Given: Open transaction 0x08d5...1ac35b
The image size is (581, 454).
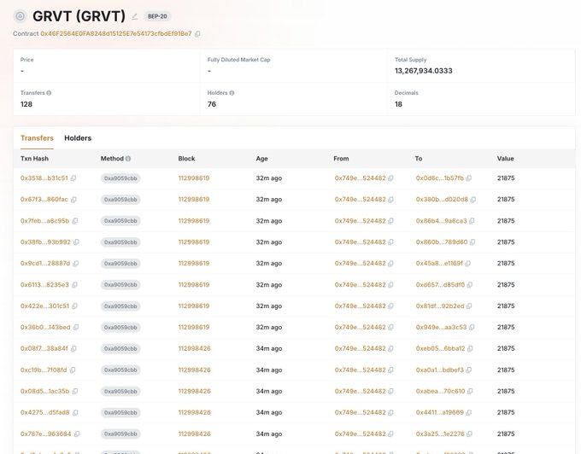Looking at the screenshot, I should [44, 392].
